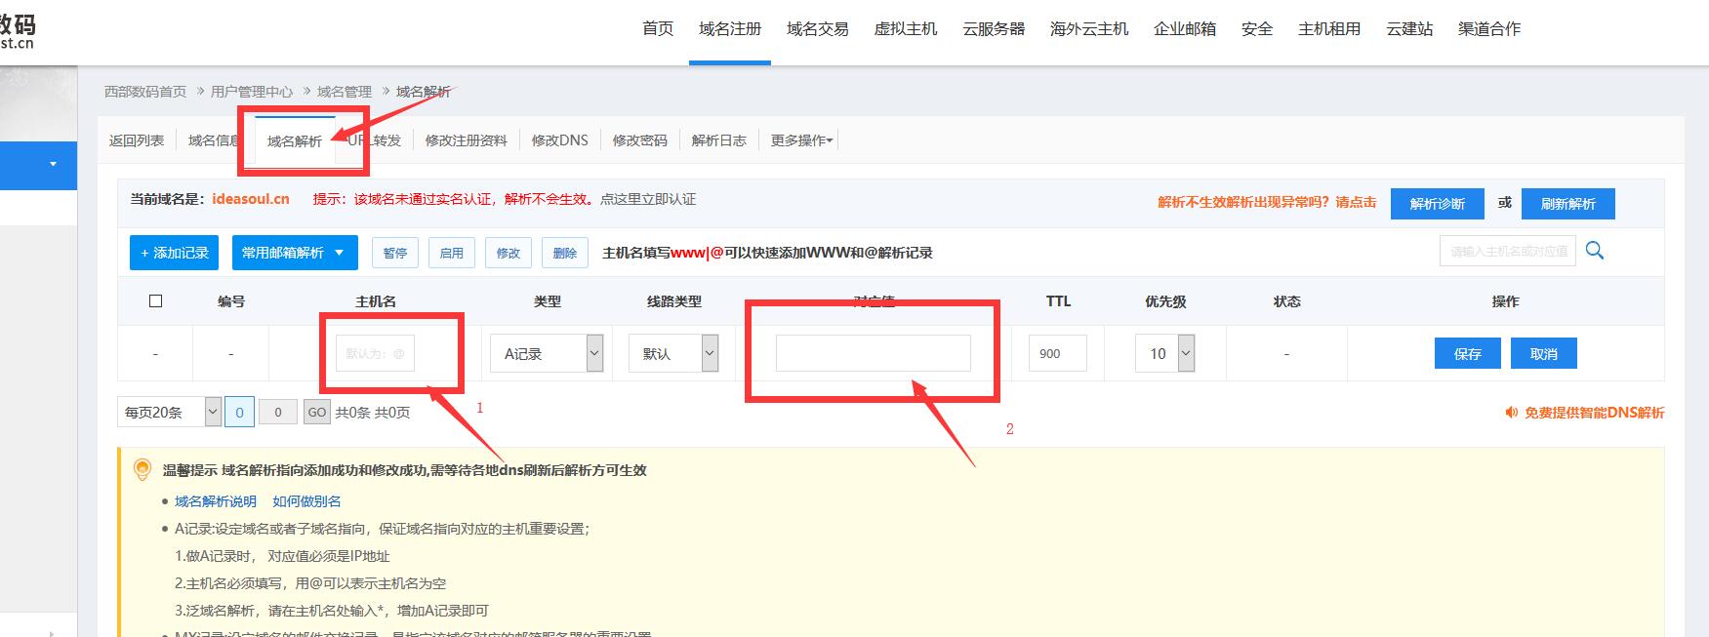Click the hostname search input field
Image resolution: width=1709 pixels, height=637 pixels.
pyautogui.click(x=1508, y=251)
